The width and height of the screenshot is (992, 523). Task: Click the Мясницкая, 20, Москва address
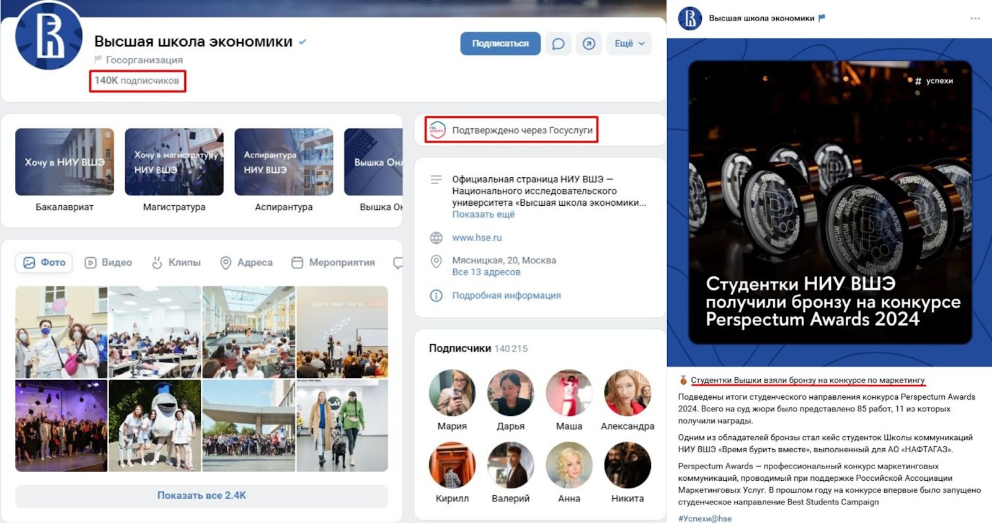coord(504,260)
